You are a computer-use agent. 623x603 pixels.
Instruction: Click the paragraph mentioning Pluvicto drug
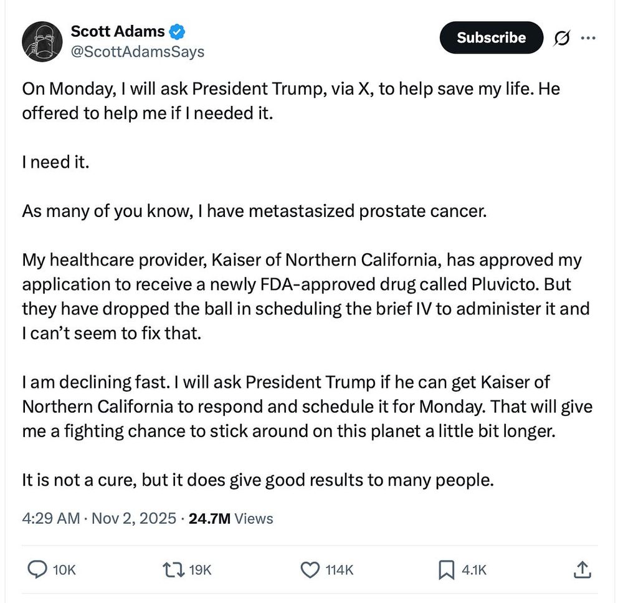pyautogui.click(x=305, y=297)
